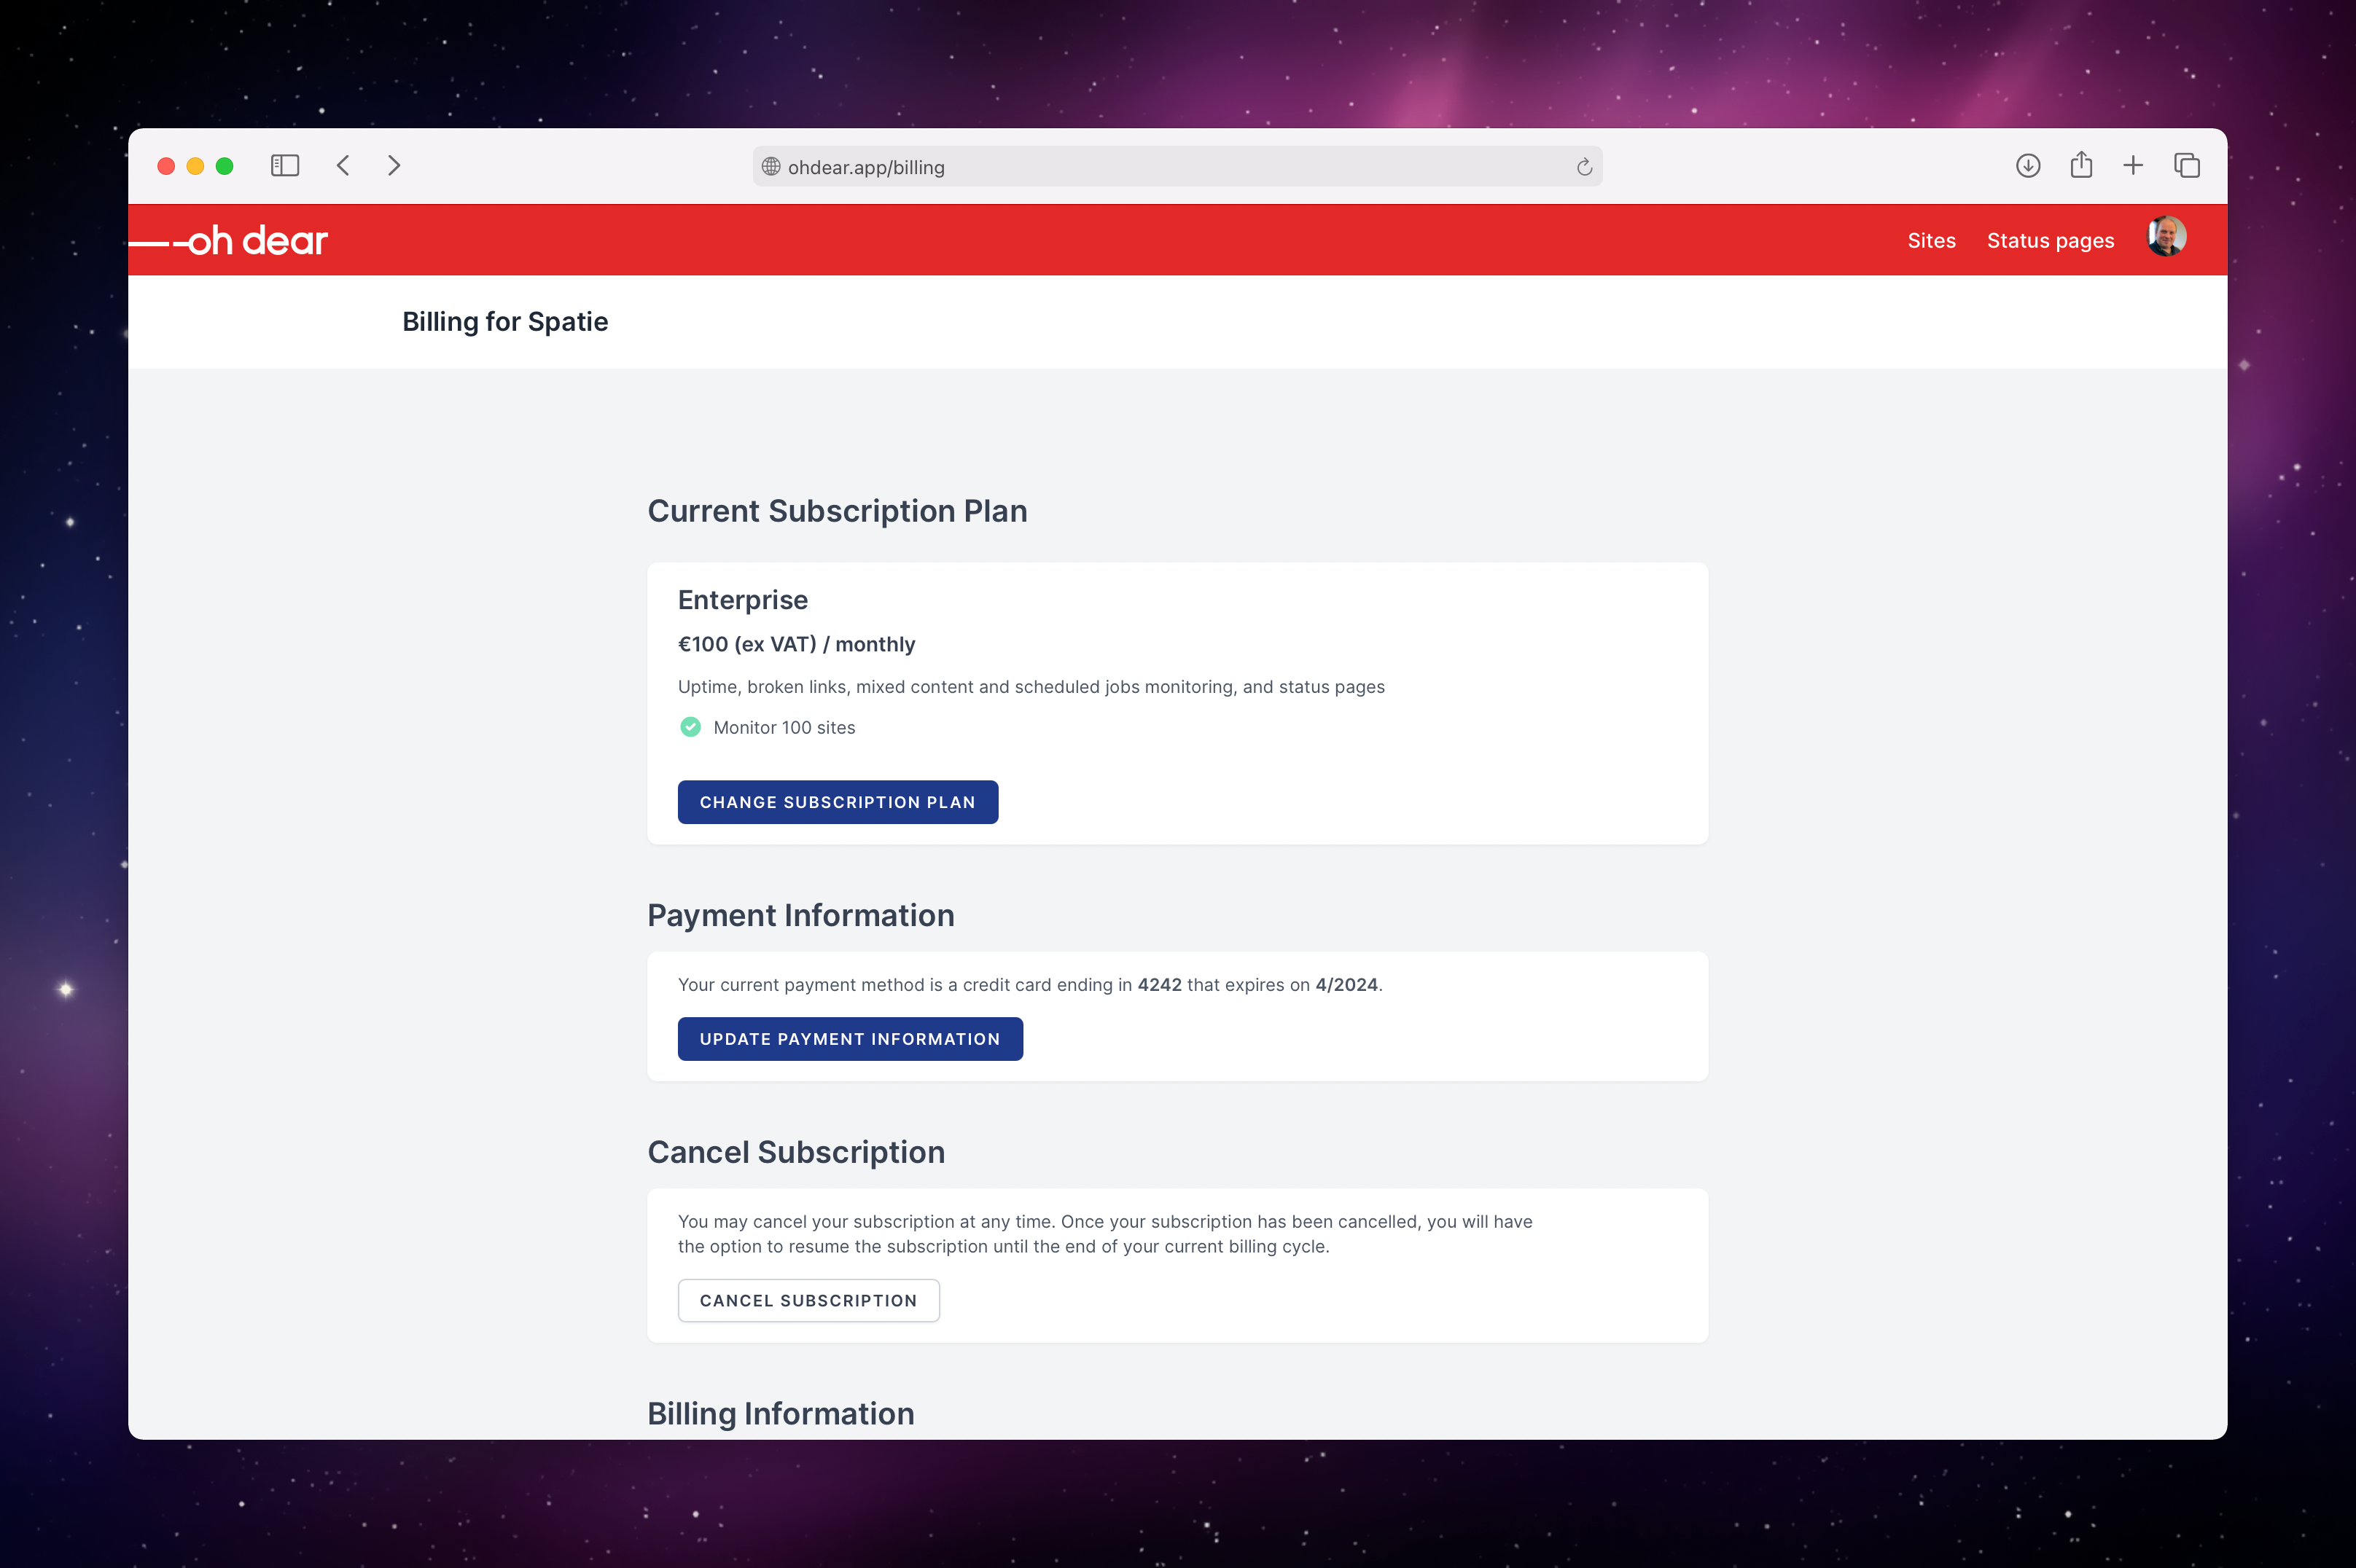Open a new tab with plus icon

pos(2133,166)
